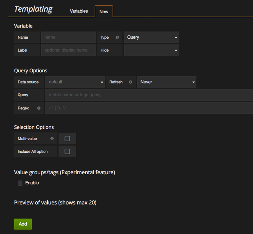
Task: Click the Multi-value info icon
Action: coord(52,139)
